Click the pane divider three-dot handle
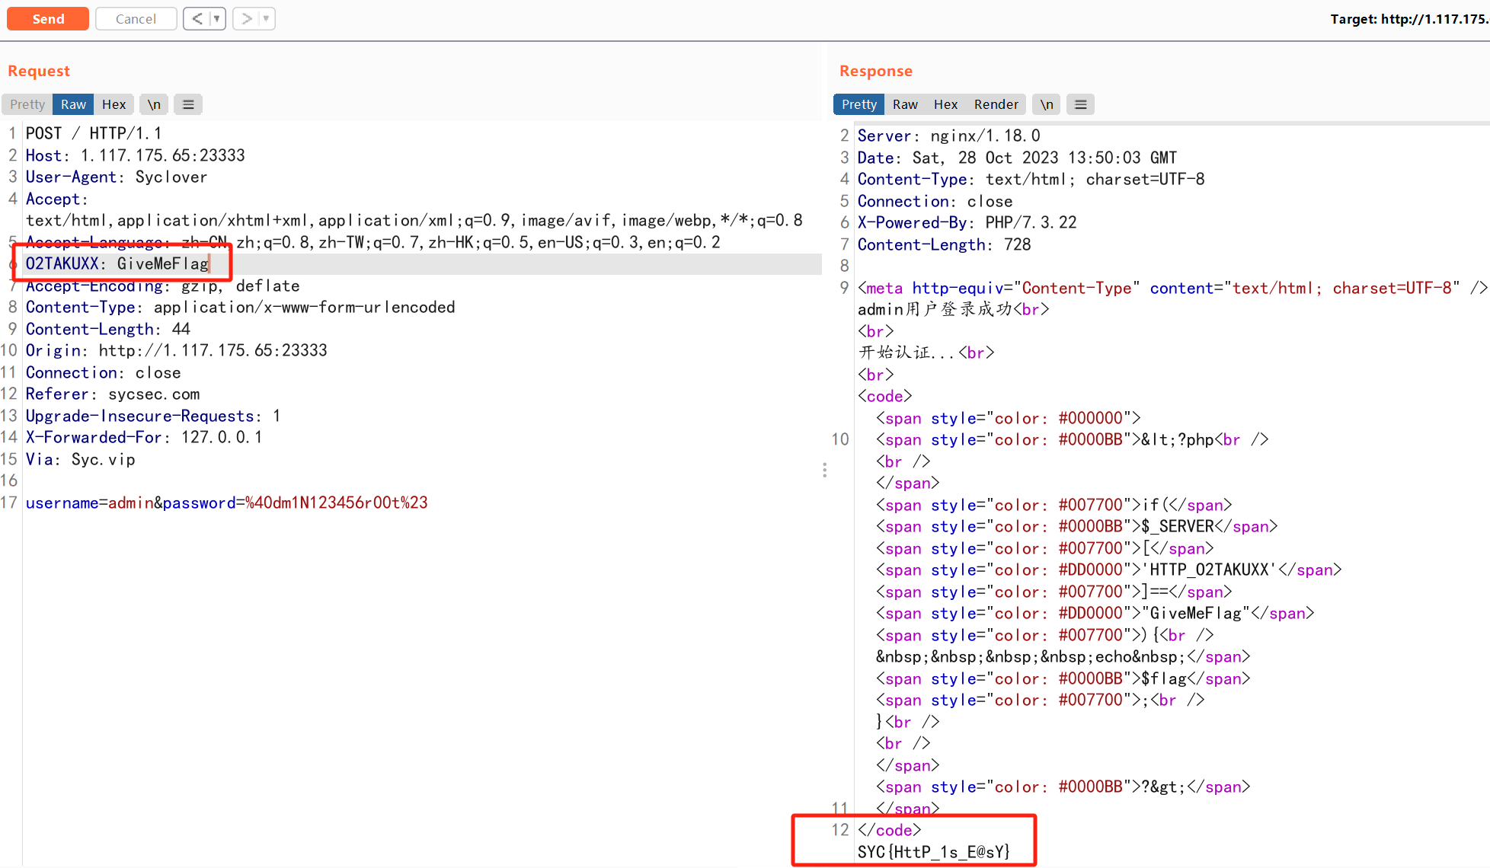 point(824,470)
